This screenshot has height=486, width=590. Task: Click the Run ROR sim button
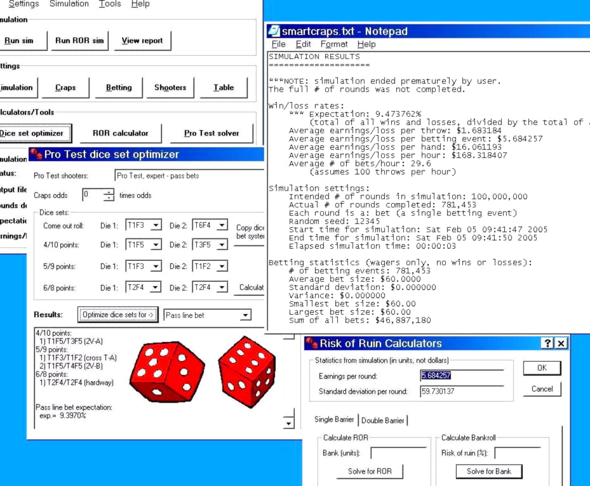click(79, 41)
